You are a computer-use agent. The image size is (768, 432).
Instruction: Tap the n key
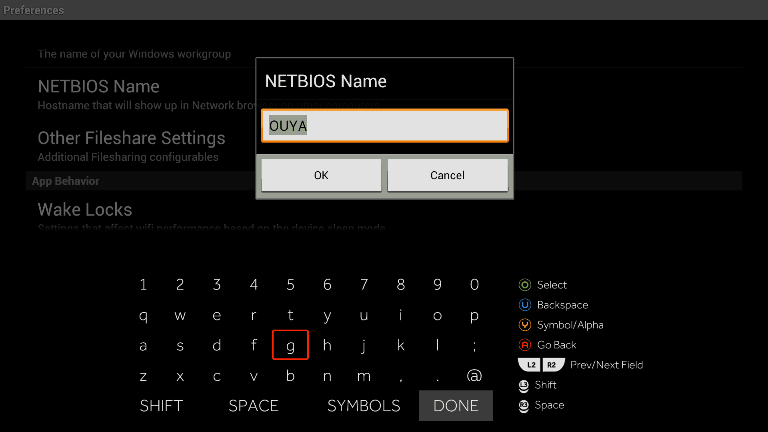327,376
